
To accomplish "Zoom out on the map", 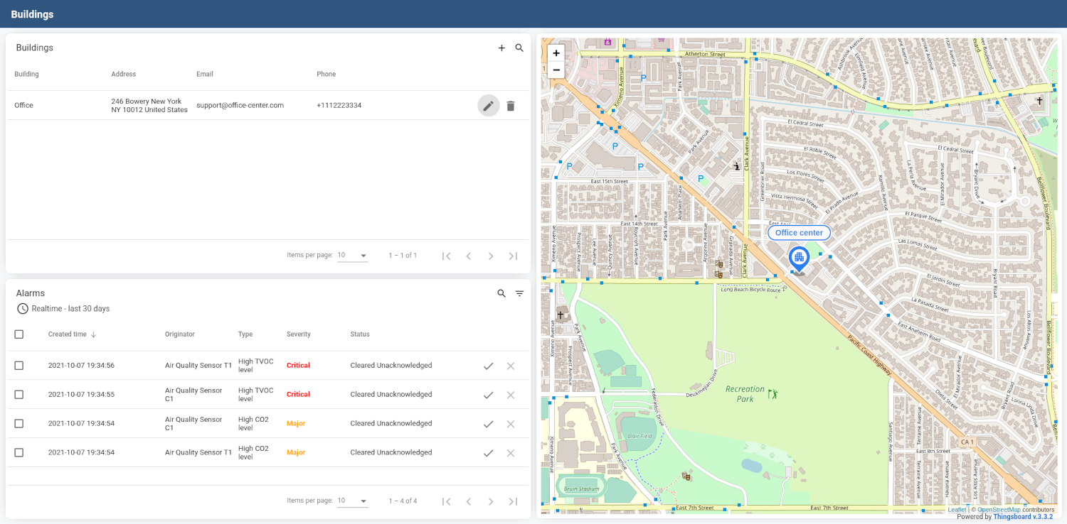I will [556, 70].
